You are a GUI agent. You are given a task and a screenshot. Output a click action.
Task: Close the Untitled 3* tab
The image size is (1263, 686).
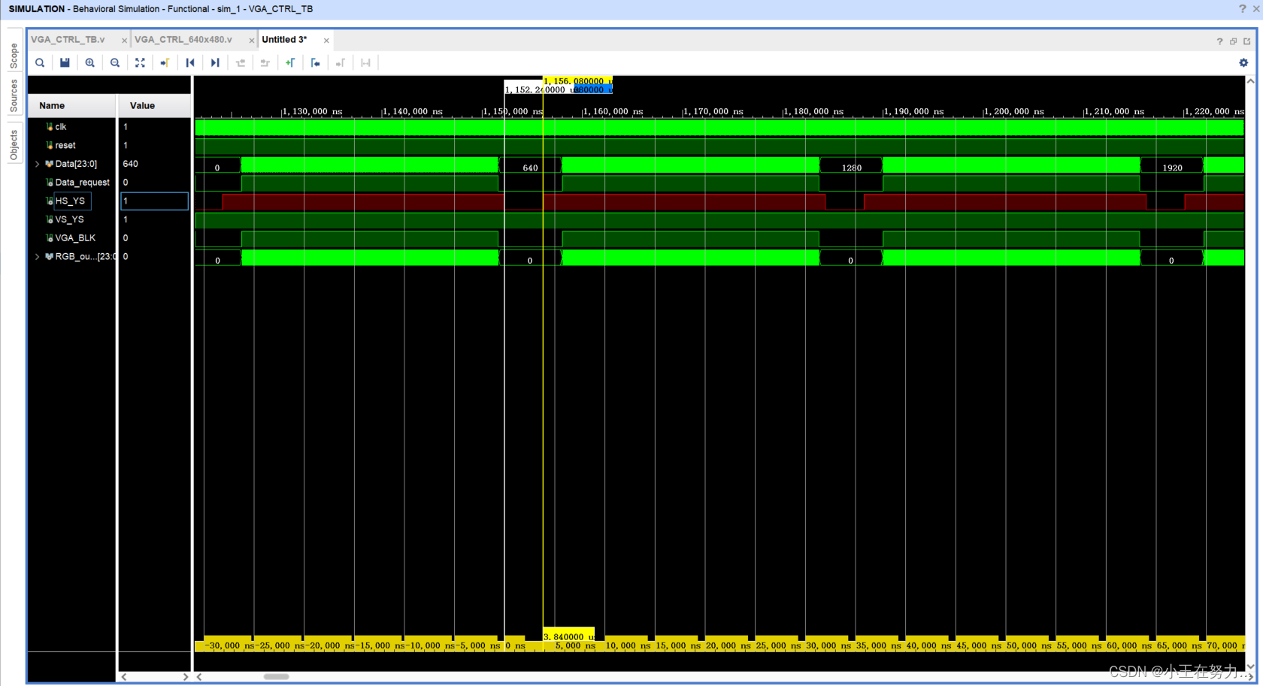pos(326,41)
